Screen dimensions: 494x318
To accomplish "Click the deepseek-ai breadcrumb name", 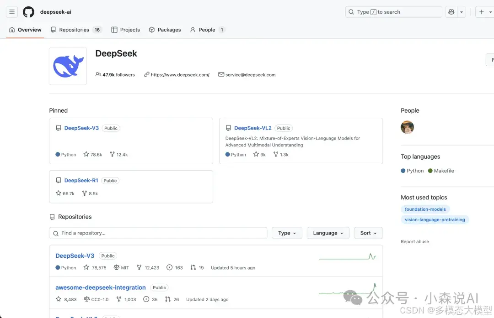I will pos(56,12).
